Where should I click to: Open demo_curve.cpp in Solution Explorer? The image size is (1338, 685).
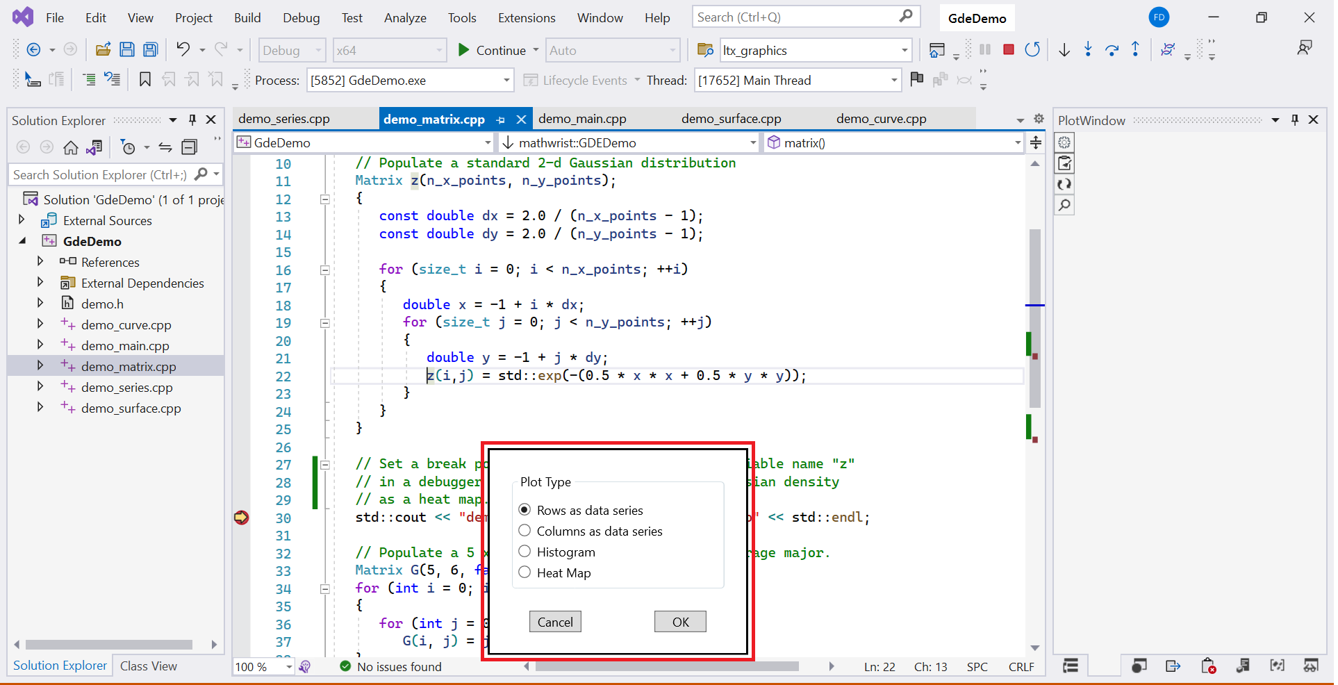coord(126,324)
